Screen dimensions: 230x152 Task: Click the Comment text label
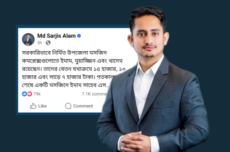83,106
